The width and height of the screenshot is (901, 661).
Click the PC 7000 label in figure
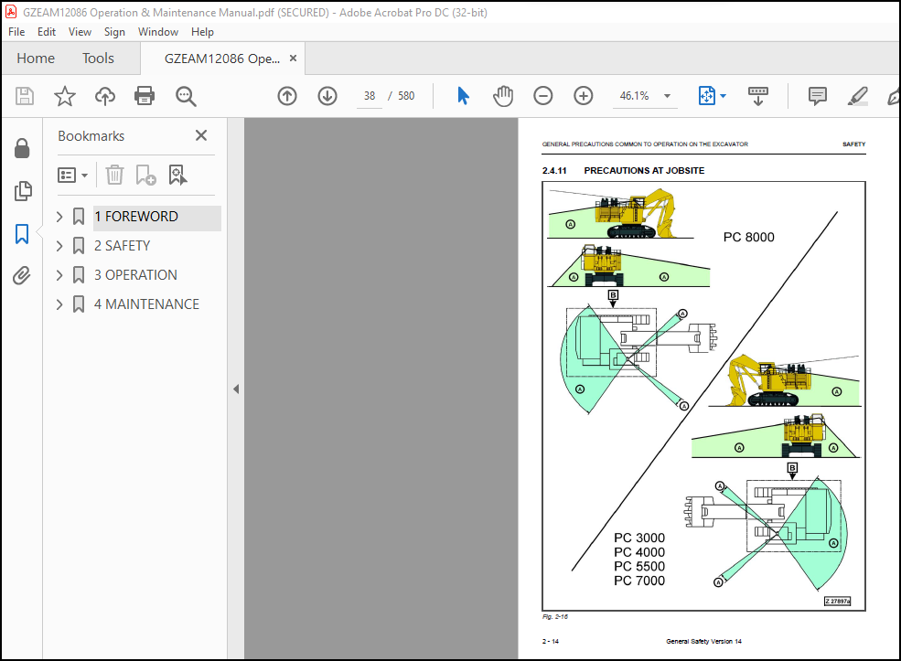639,581
